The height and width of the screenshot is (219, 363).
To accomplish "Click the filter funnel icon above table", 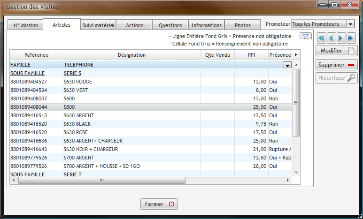I will pyautogui.click(x=305, y=37).
